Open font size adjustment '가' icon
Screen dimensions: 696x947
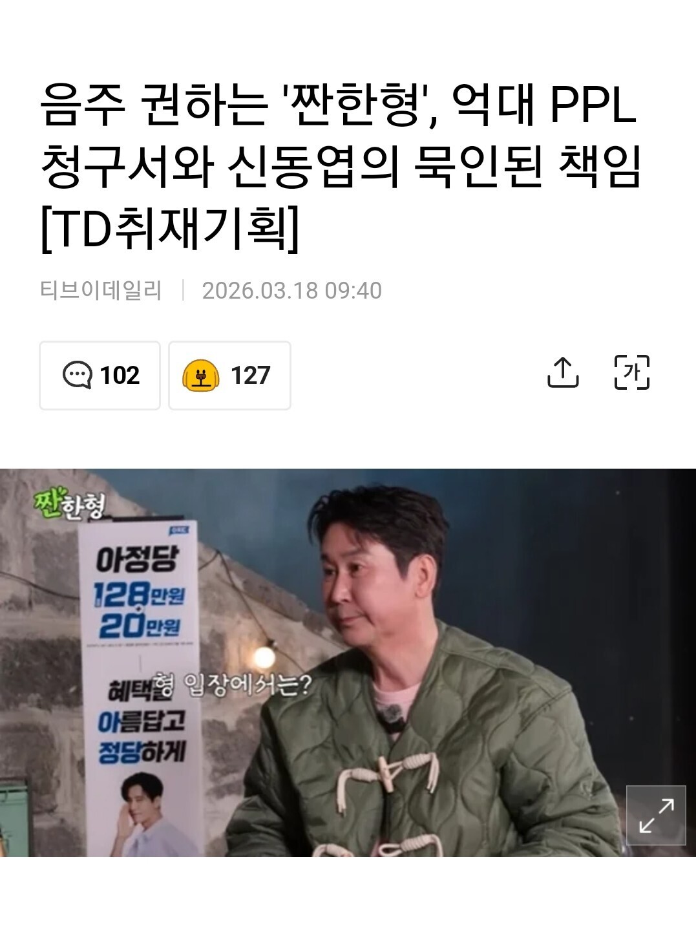coord(631,372)
